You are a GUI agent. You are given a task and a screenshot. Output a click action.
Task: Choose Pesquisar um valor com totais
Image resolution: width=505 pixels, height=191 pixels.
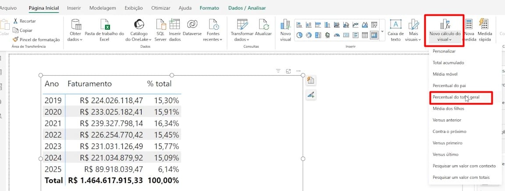(x=461, y=177)
